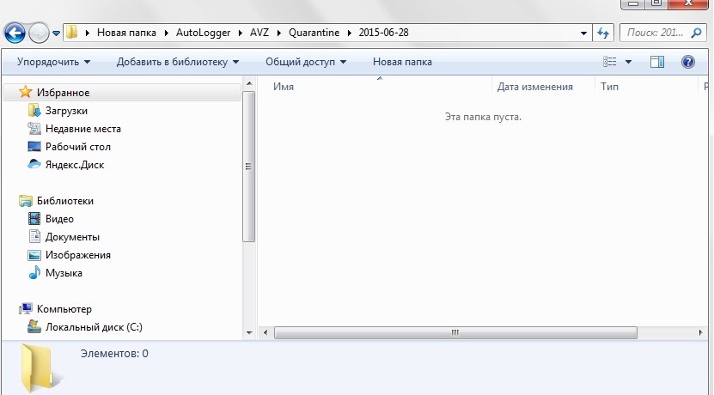Open Help with the question mark icon

tap(688, 62)
